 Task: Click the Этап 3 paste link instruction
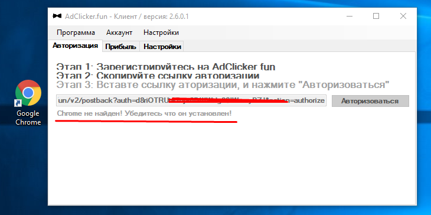click(223, 84)
